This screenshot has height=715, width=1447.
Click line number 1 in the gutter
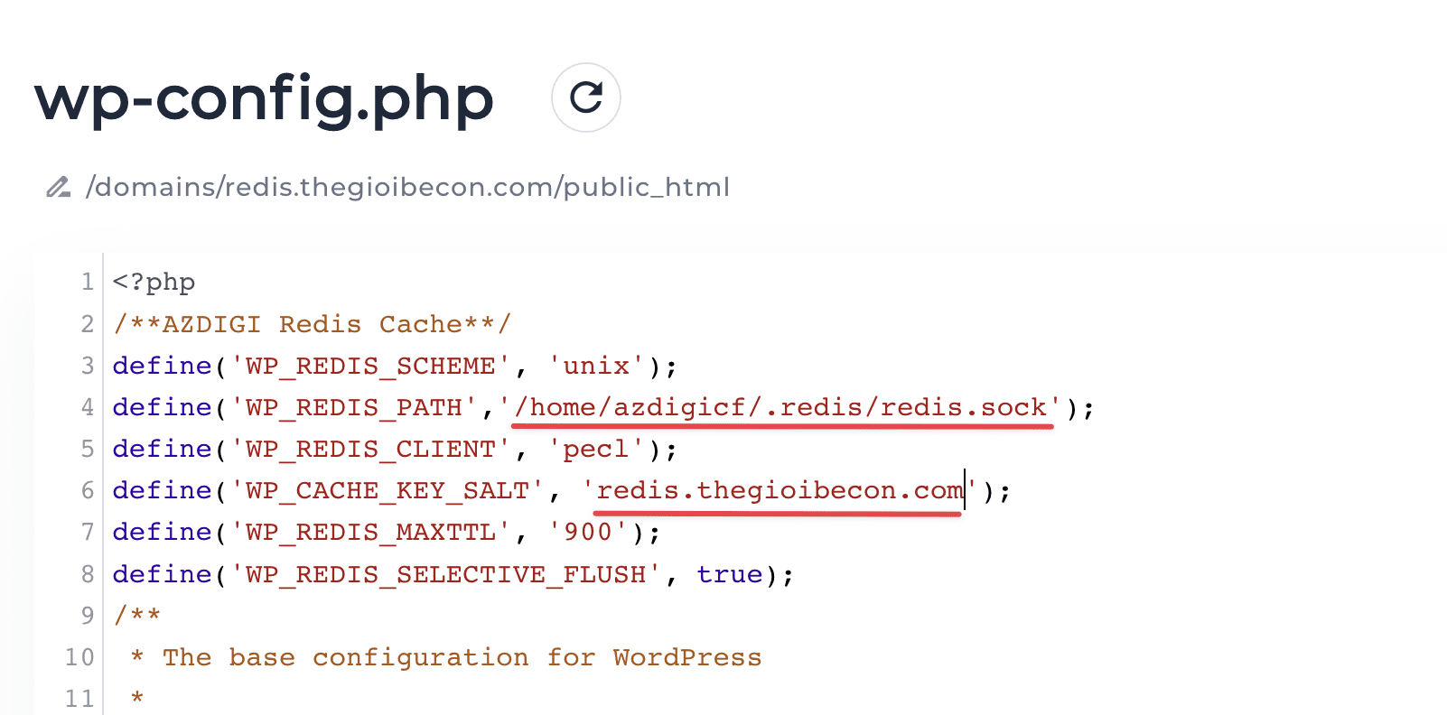(x=88, y=283)
